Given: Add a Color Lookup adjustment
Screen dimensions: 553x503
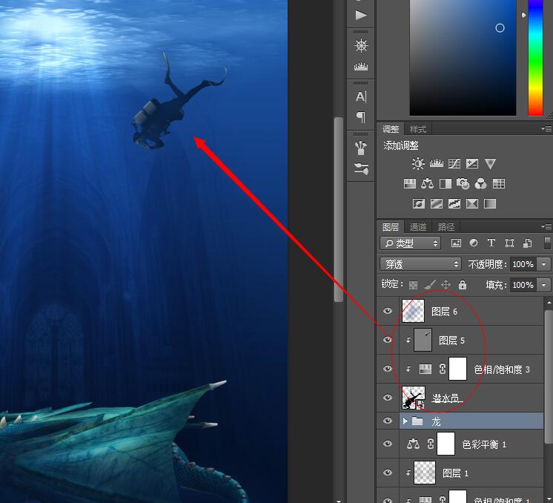Looking at the screenshot, I should click(x=499, y=183).
